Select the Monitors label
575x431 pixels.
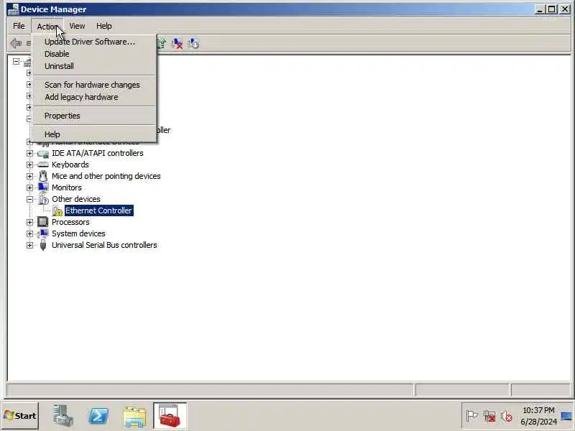(67, 187)
